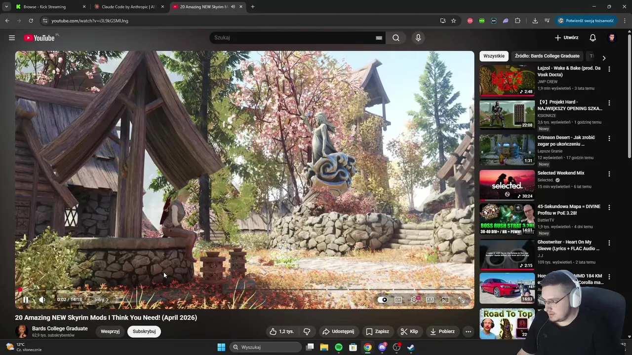Subscribe with Subskrybuj button
This screenshot has height=355, width=632.
point(144,331)
